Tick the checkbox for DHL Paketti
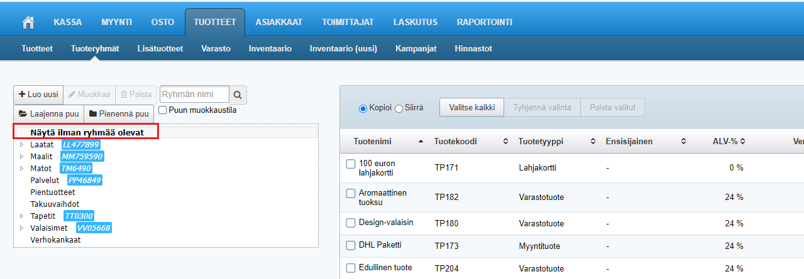This screenshot has height=279, width=804. [x=351, y=245]
